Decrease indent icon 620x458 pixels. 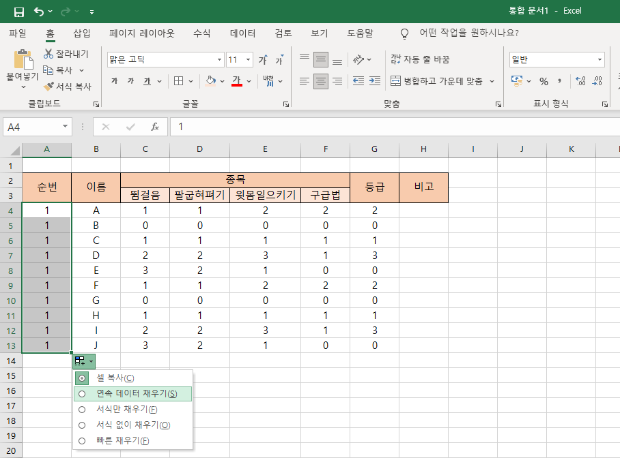click(x=358, y=81)
